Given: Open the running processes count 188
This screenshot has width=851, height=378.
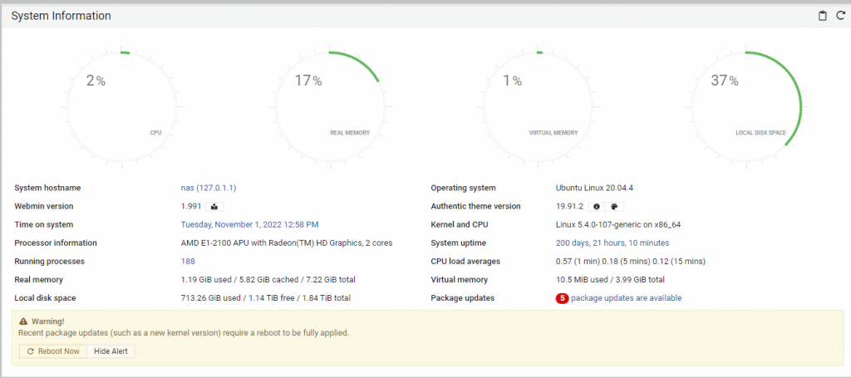Looking at the screenshot, I should pos(188,261).
